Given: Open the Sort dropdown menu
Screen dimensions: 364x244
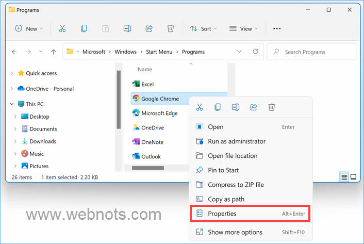Looking at the screenshot, I should coord(204,28).
